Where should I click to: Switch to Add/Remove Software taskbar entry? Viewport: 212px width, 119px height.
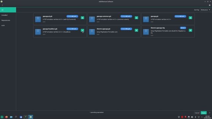(31, 117)
